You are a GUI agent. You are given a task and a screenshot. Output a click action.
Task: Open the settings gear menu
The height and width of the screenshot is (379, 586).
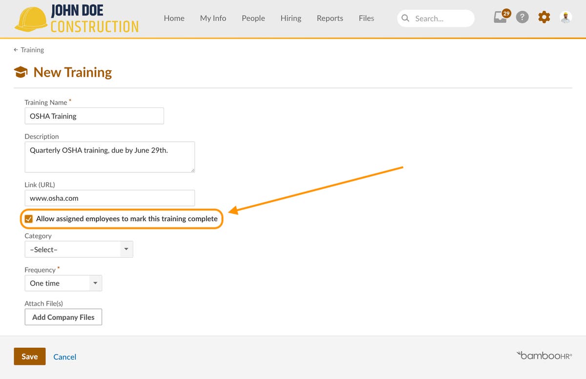(544, 17)
